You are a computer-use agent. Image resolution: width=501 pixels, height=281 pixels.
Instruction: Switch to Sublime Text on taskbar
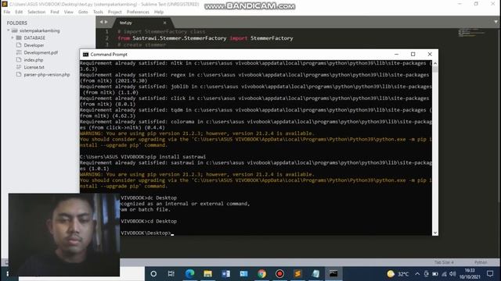point(297,274)
